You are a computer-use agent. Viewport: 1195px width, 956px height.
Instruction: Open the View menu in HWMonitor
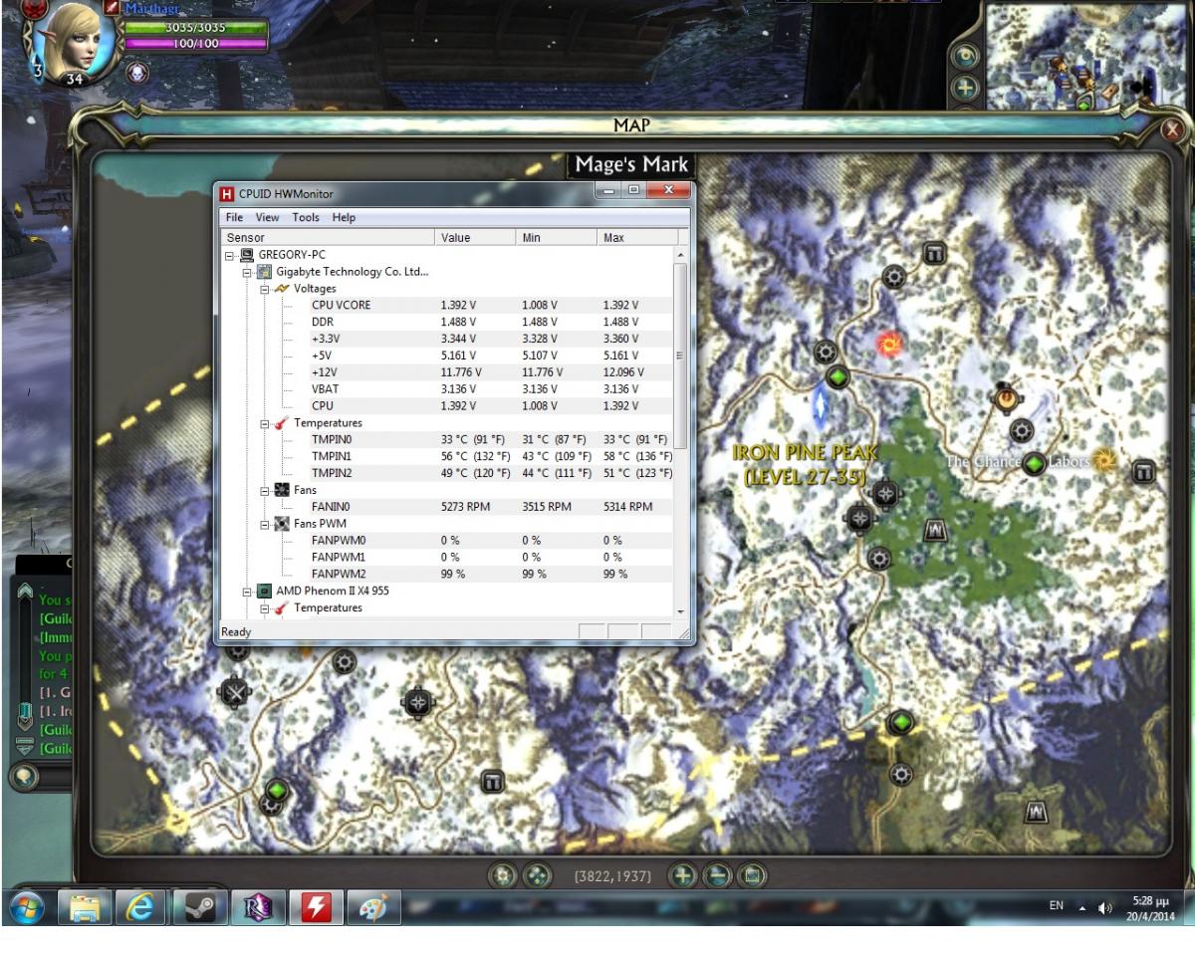click(x=267, y=217)
